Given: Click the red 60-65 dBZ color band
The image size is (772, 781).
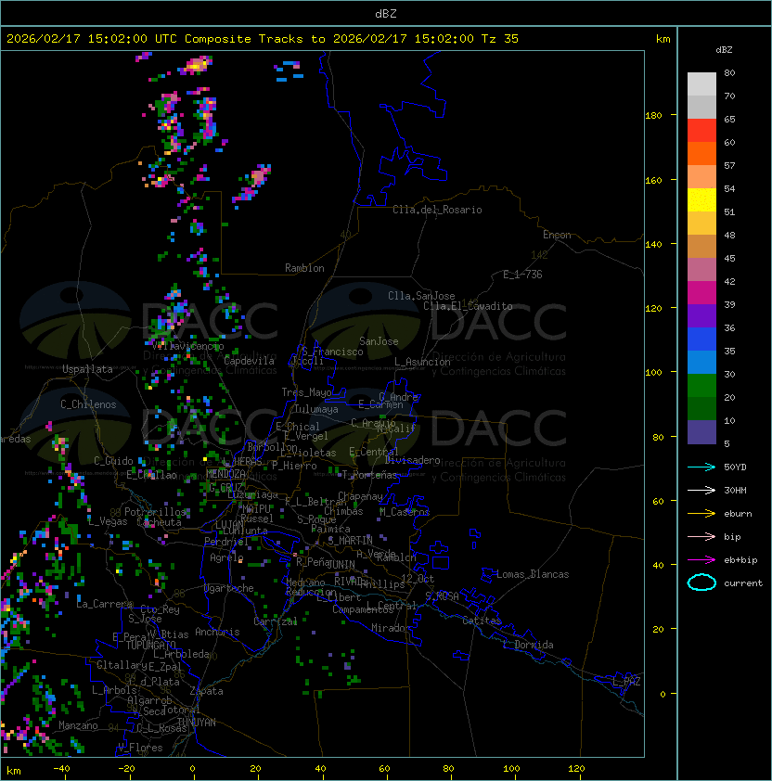Looking at the screenshot, I should click(x=701, y=131).
